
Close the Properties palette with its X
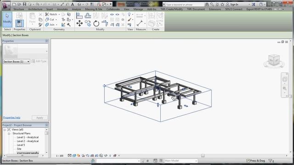pos(46,41)
